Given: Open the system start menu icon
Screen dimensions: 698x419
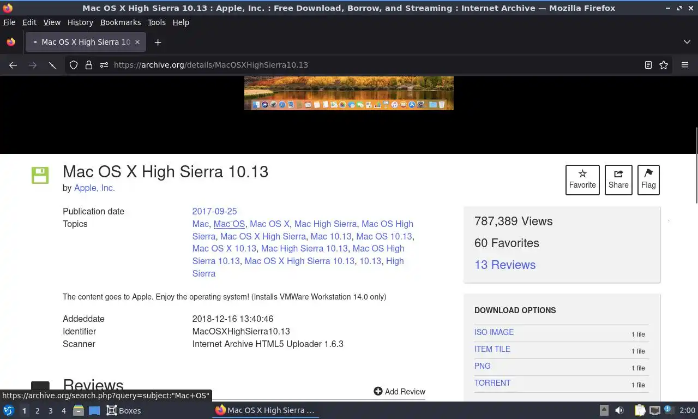Looking at the screenshot, I should click(9, 410).
